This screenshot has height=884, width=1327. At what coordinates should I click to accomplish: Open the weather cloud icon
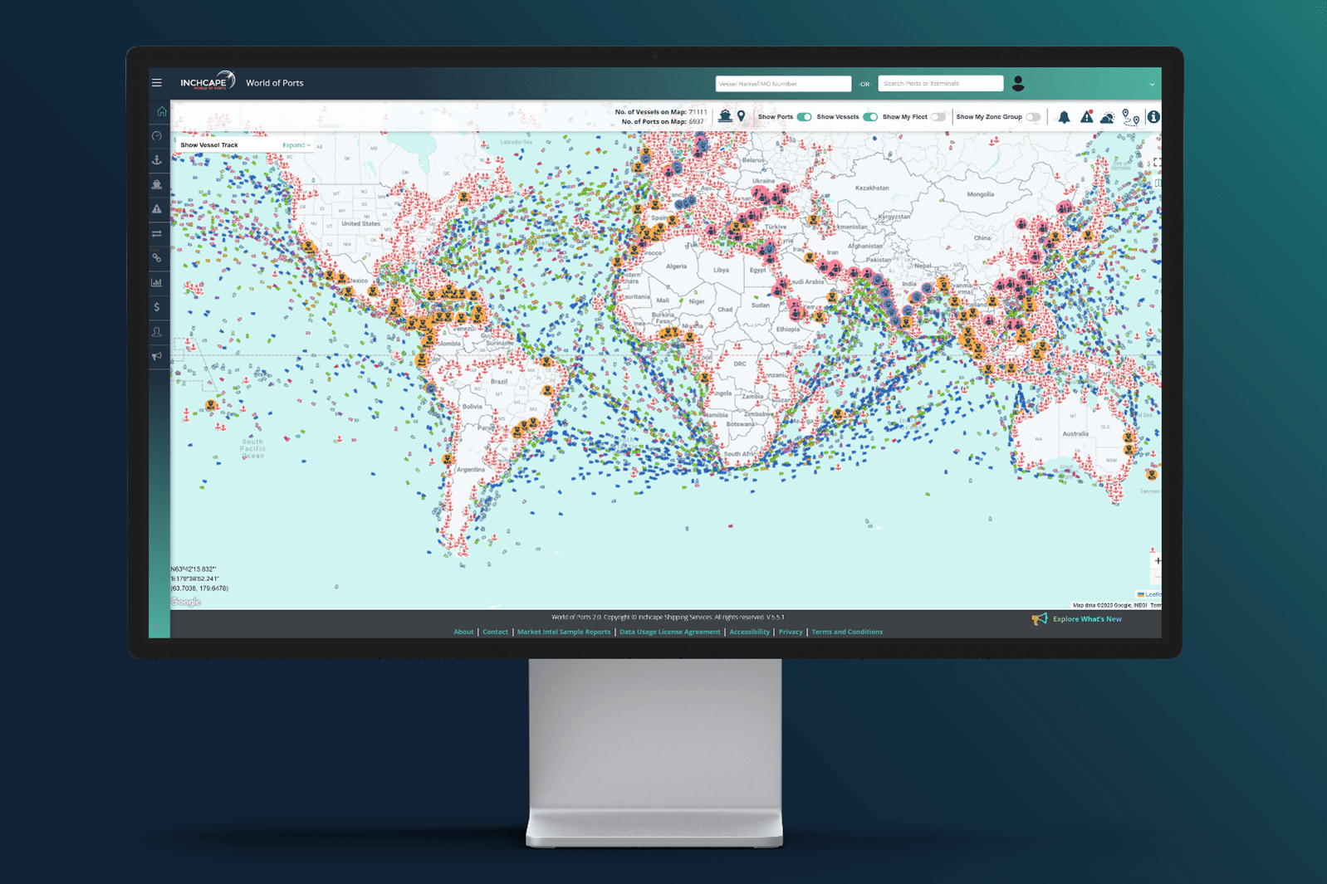point(1107,118)
